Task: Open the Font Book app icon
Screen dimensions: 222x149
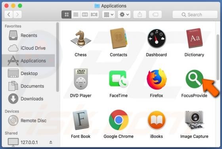Action: point(81,120)
